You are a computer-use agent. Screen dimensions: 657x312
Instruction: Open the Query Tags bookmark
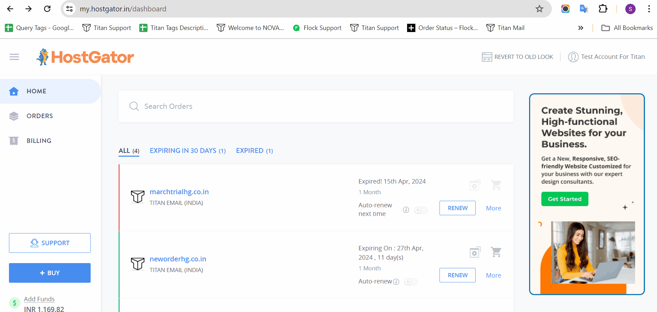(39, 28)
